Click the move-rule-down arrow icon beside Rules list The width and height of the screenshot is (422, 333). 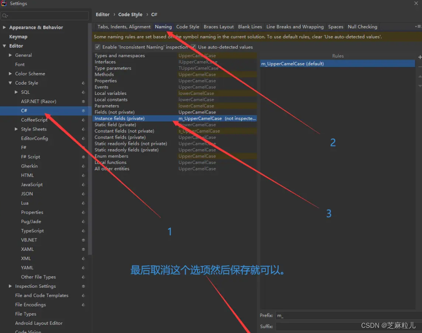[x=420, y=86]
